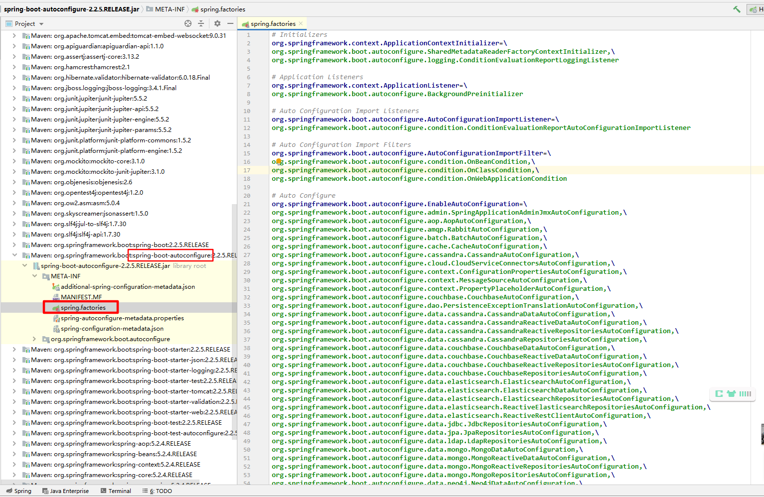Image resolution: width=764 pixels, height=497 pixels.
Task: Expand Maven org.hamcrest:hamcrest:2.1 library
Action: 14,67
